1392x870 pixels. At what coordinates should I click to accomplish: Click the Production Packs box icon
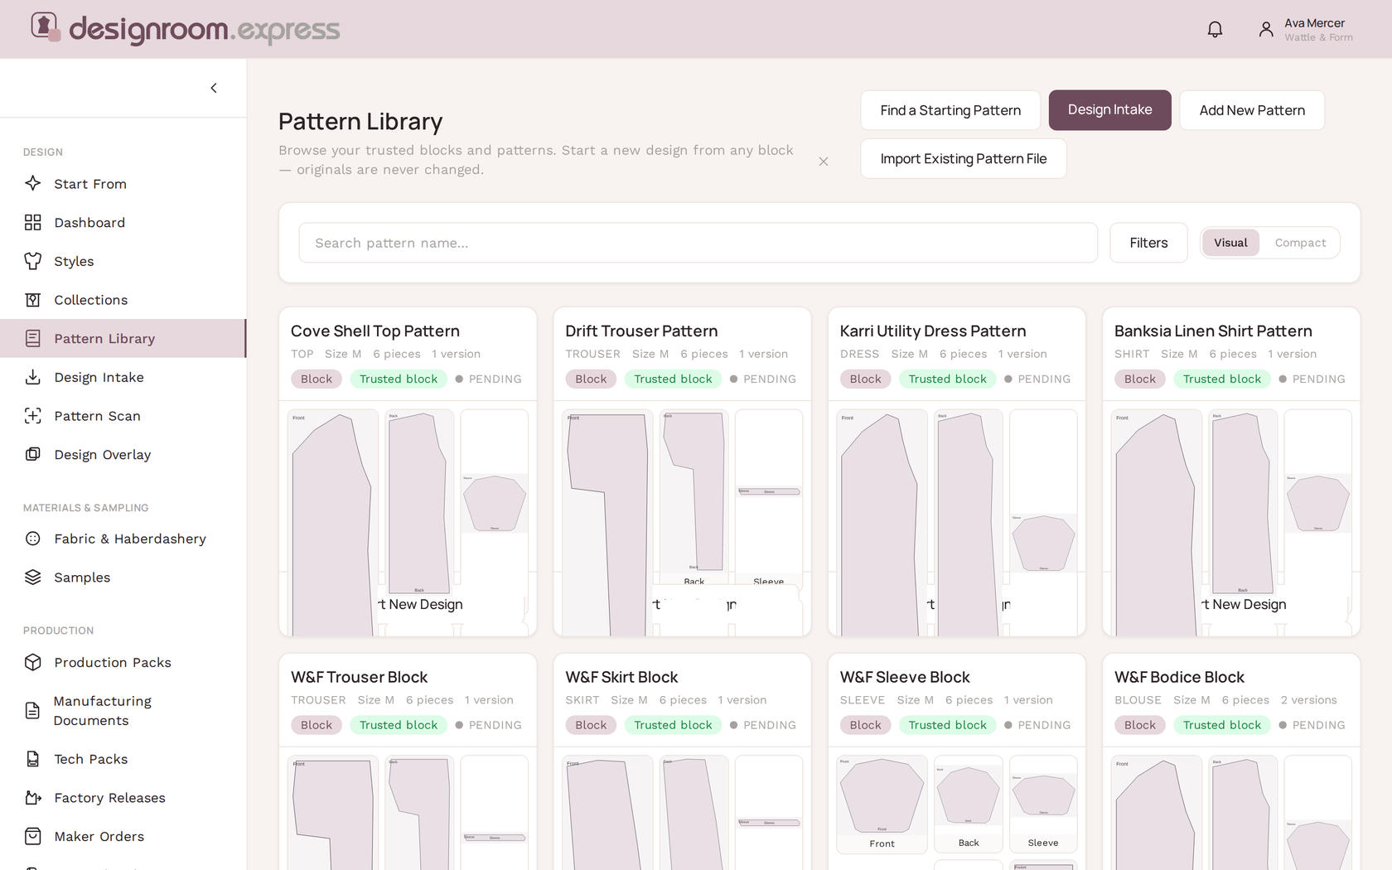click(33, 662)
